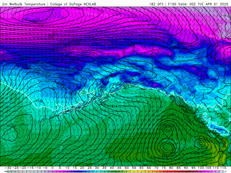This screenshot has width=231, height=173.
Task: Select the 55 color scale value
Action: point(134,168)
